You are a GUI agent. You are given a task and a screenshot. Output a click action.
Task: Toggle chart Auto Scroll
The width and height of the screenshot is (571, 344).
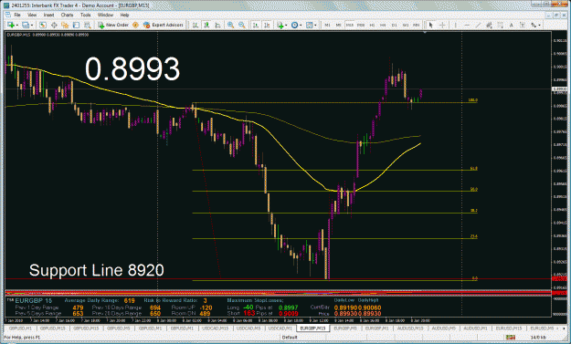(x=256, y=25)
